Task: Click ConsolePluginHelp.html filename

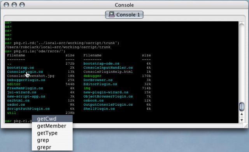Action: click(x=108, y=72)
